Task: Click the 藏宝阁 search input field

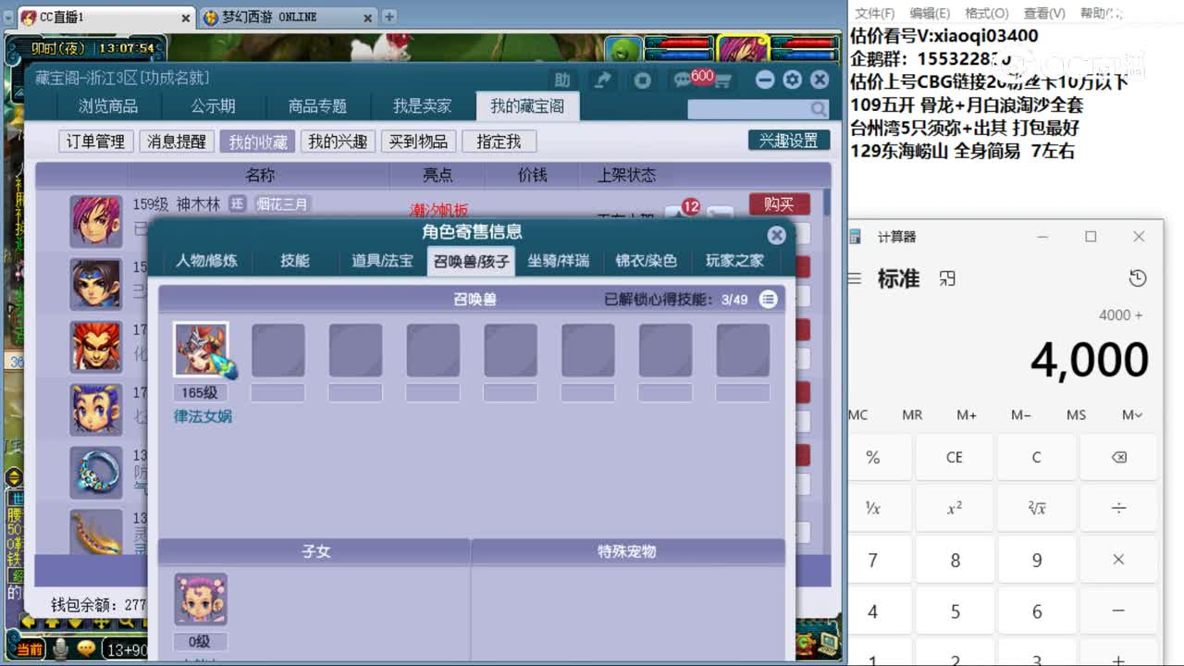Action: (x=749, y=109)
